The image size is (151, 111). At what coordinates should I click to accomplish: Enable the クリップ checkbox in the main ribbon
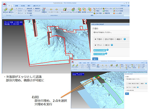(x=34, y=11)
